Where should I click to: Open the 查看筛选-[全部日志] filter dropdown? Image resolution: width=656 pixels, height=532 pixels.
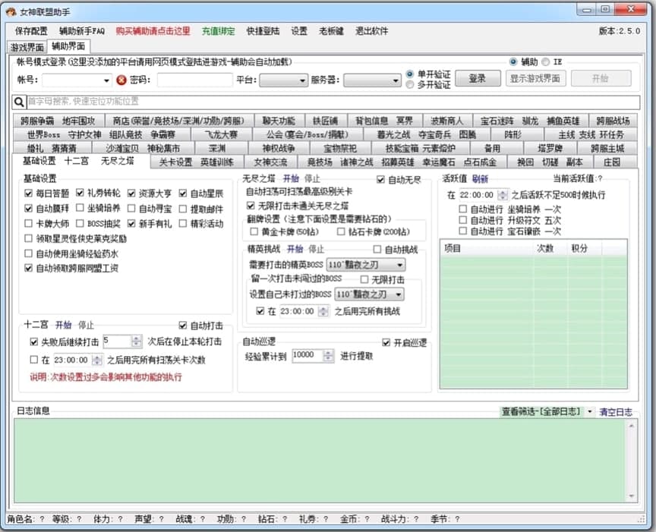590,411
